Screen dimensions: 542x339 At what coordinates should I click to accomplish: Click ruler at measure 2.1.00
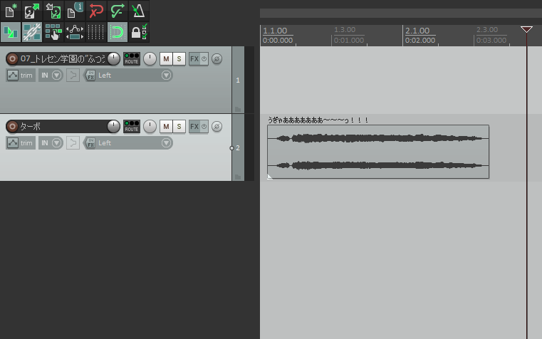pyautogui.click(x=417, y=31)
